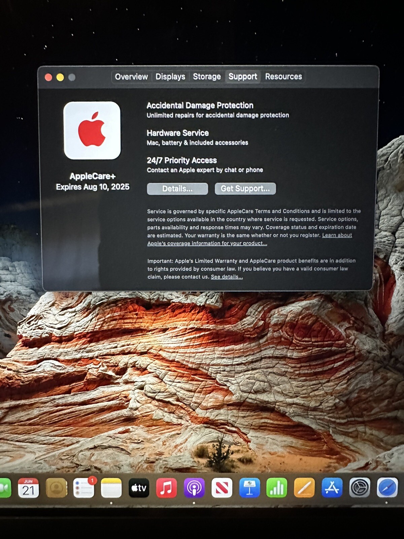Click the Get Support... button
Viewport: 404px width, 539px height.
(245, 189)
